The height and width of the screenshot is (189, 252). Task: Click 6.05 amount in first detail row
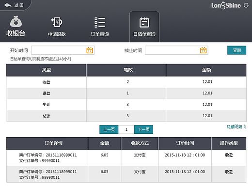(x=104, y=155)
